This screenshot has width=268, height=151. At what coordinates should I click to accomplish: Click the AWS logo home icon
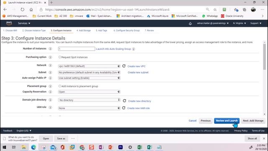pyautogui.click(x=9, y=23)
